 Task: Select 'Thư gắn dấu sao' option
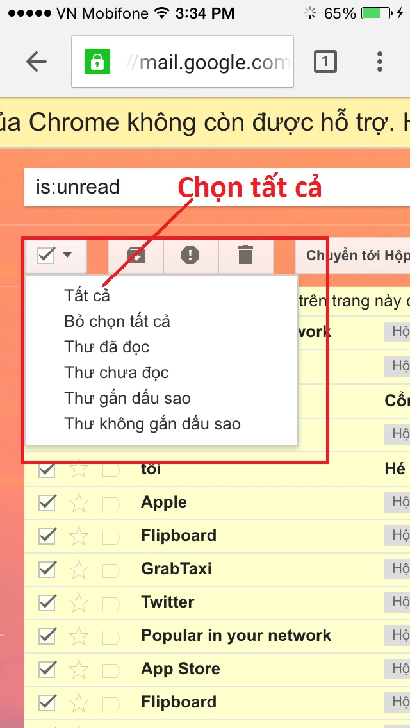127,398
